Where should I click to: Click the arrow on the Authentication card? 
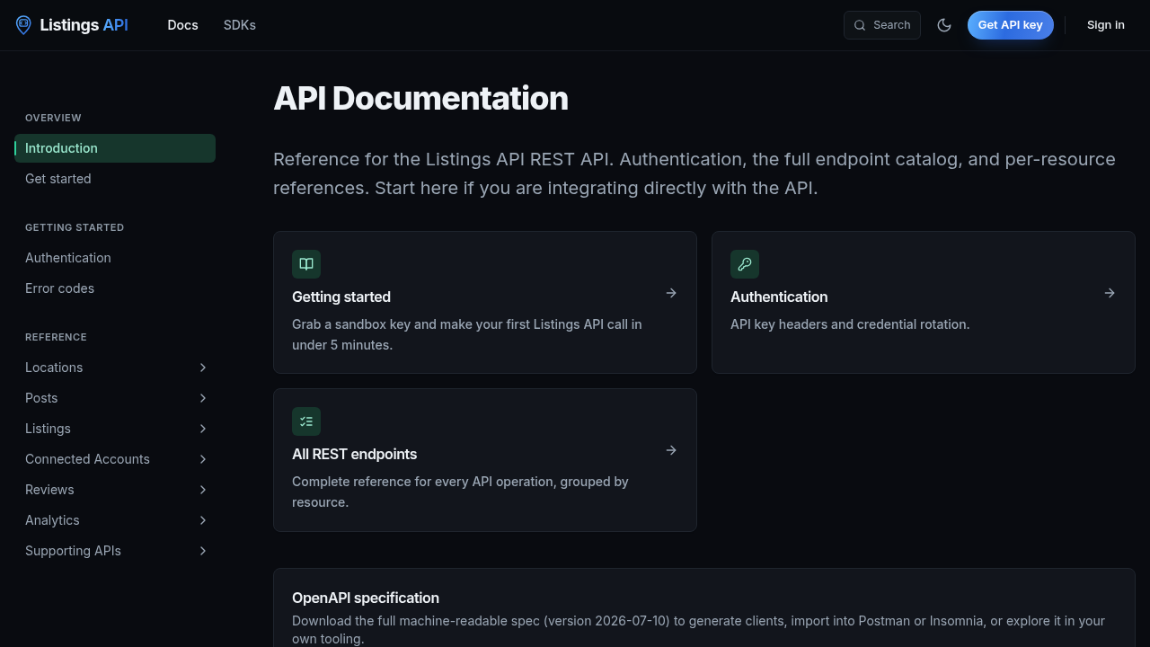point(1110,293)
